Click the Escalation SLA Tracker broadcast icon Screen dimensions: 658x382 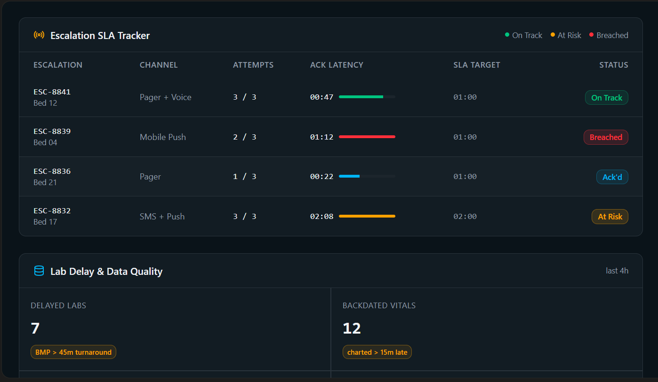39,35
